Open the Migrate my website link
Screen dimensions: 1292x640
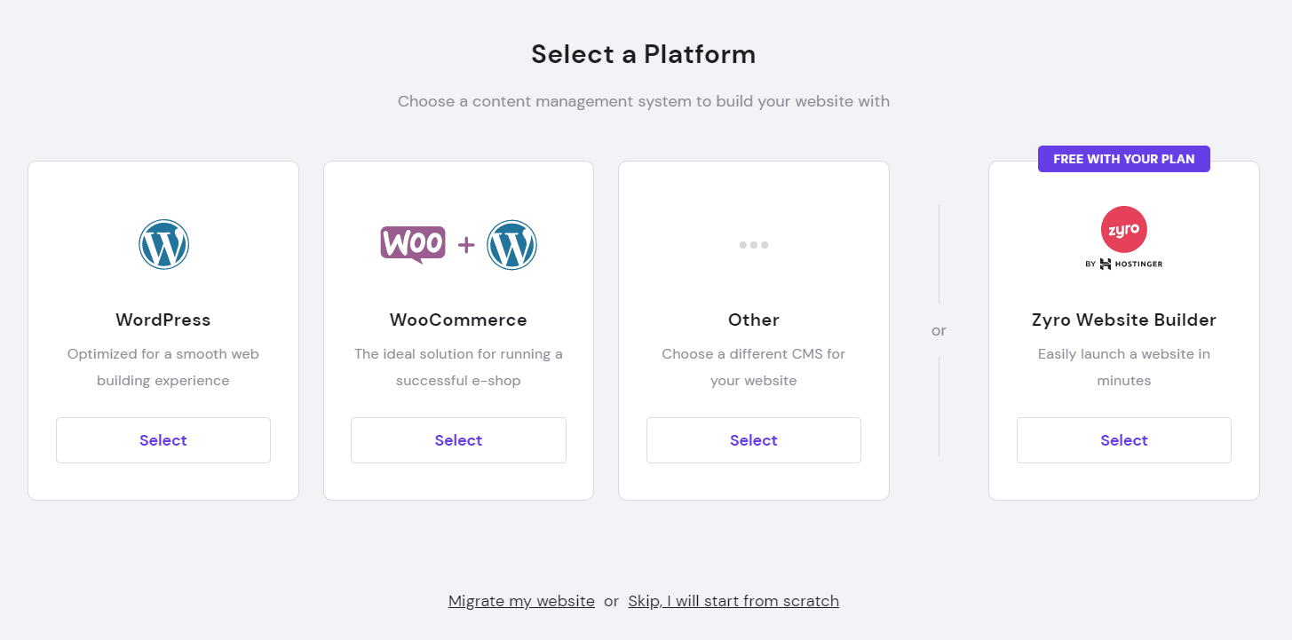click(x=521, y=601)
